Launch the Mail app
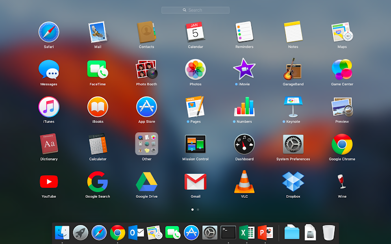The height and width of the screenshot is (244, 391). click(x=98, y=32)
